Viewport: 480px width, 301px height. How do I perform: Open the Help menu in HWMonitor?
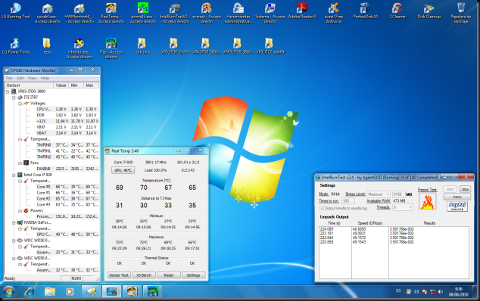45,78
